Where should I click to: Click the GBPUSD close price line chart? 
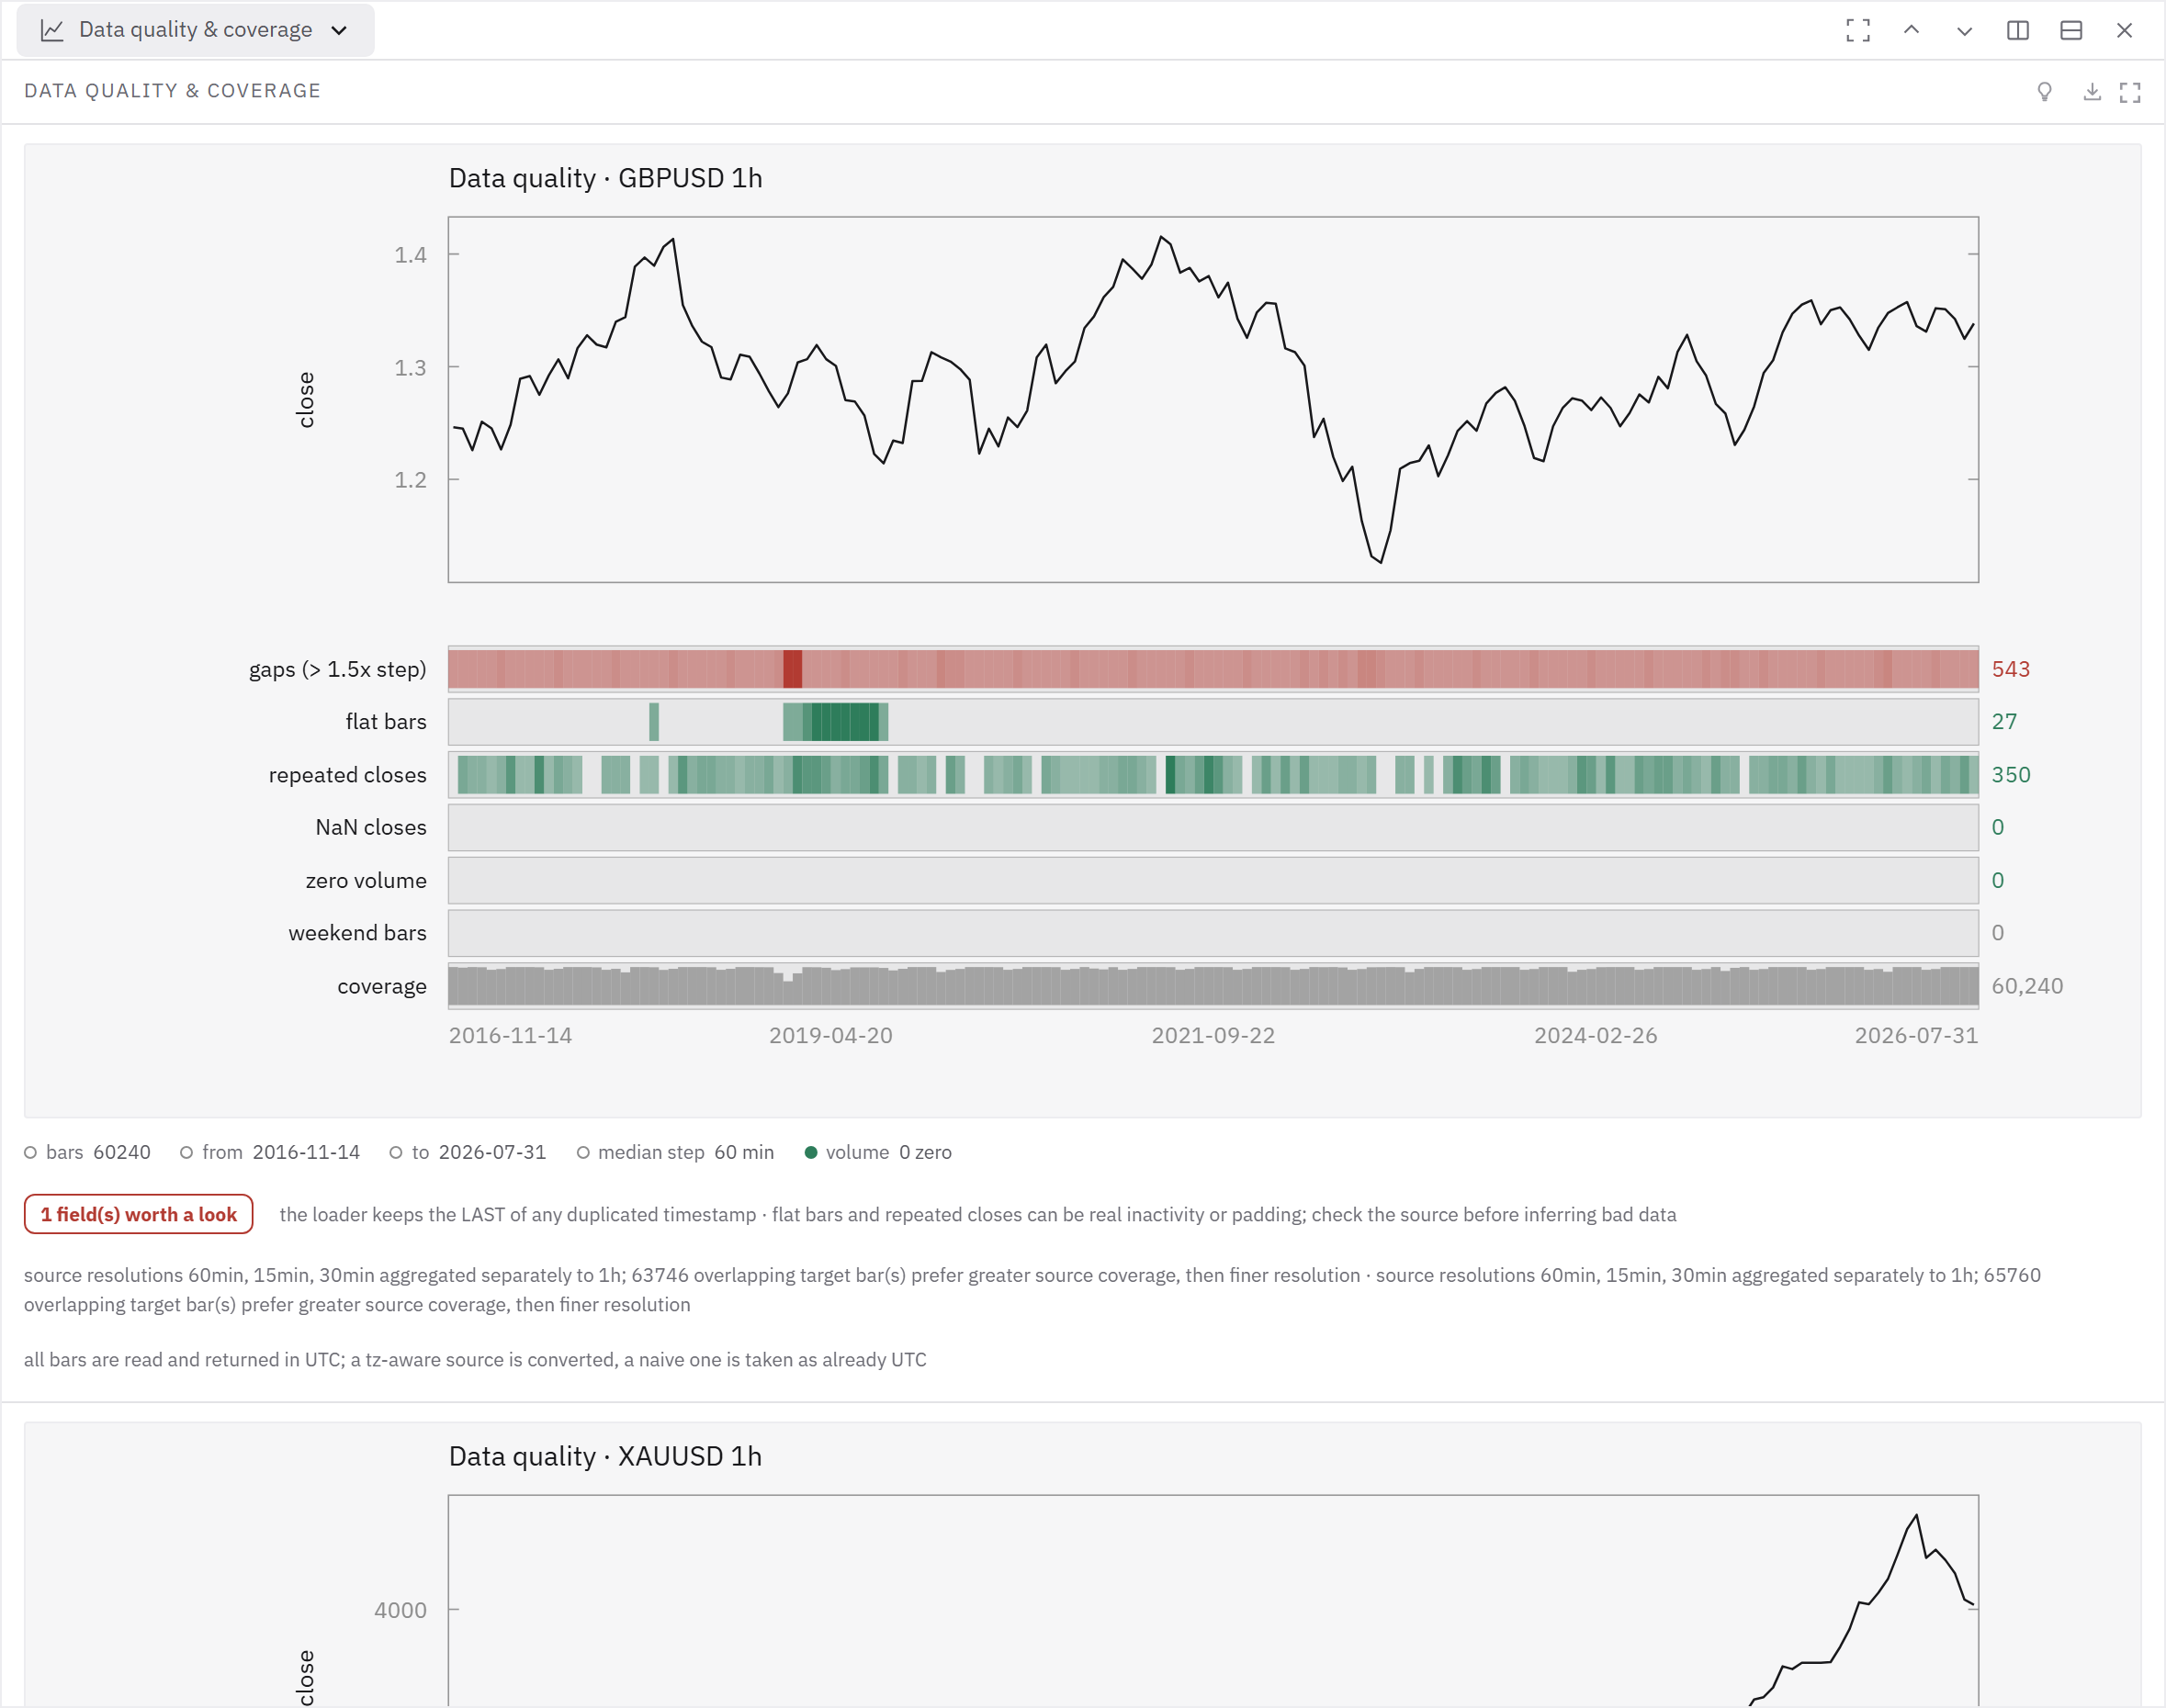(x=1213, y=399)
